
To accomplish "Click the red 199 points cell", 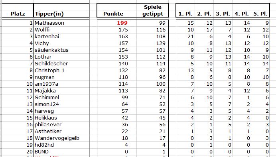I will 113,23.
